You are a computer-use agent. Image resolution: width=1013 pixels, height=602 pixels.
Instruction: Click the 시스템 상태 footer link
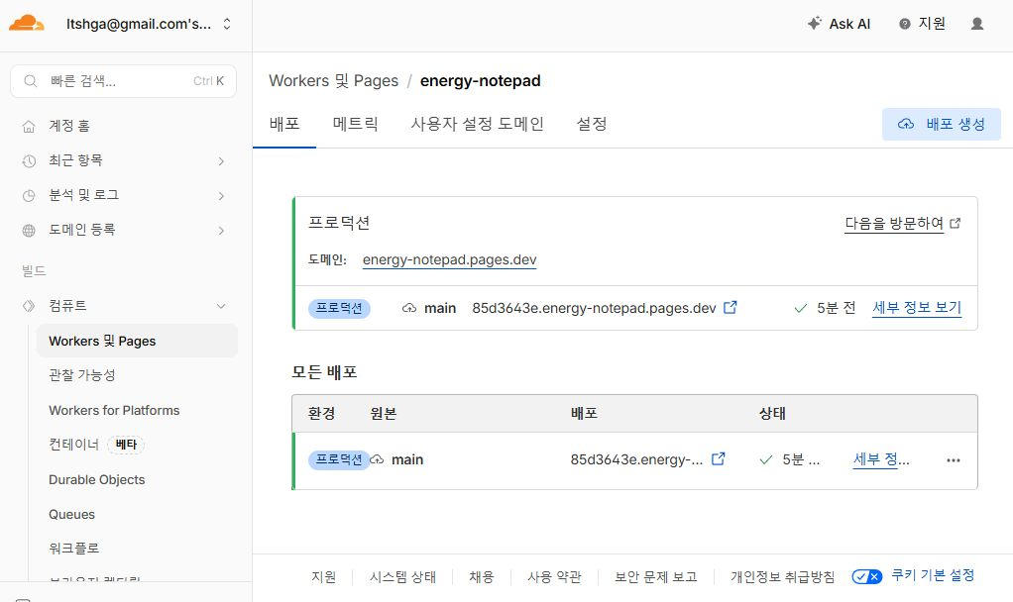pyautogui.click(x=402, y=577)
